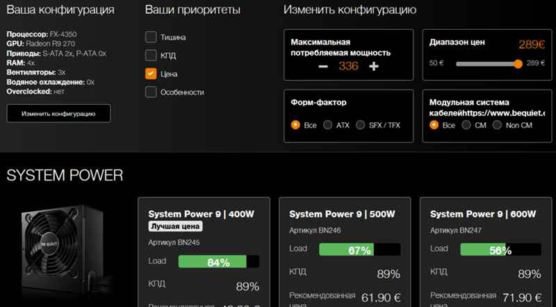Click the 67% load bar
556x307 pixels.
(x=359, y=249)
